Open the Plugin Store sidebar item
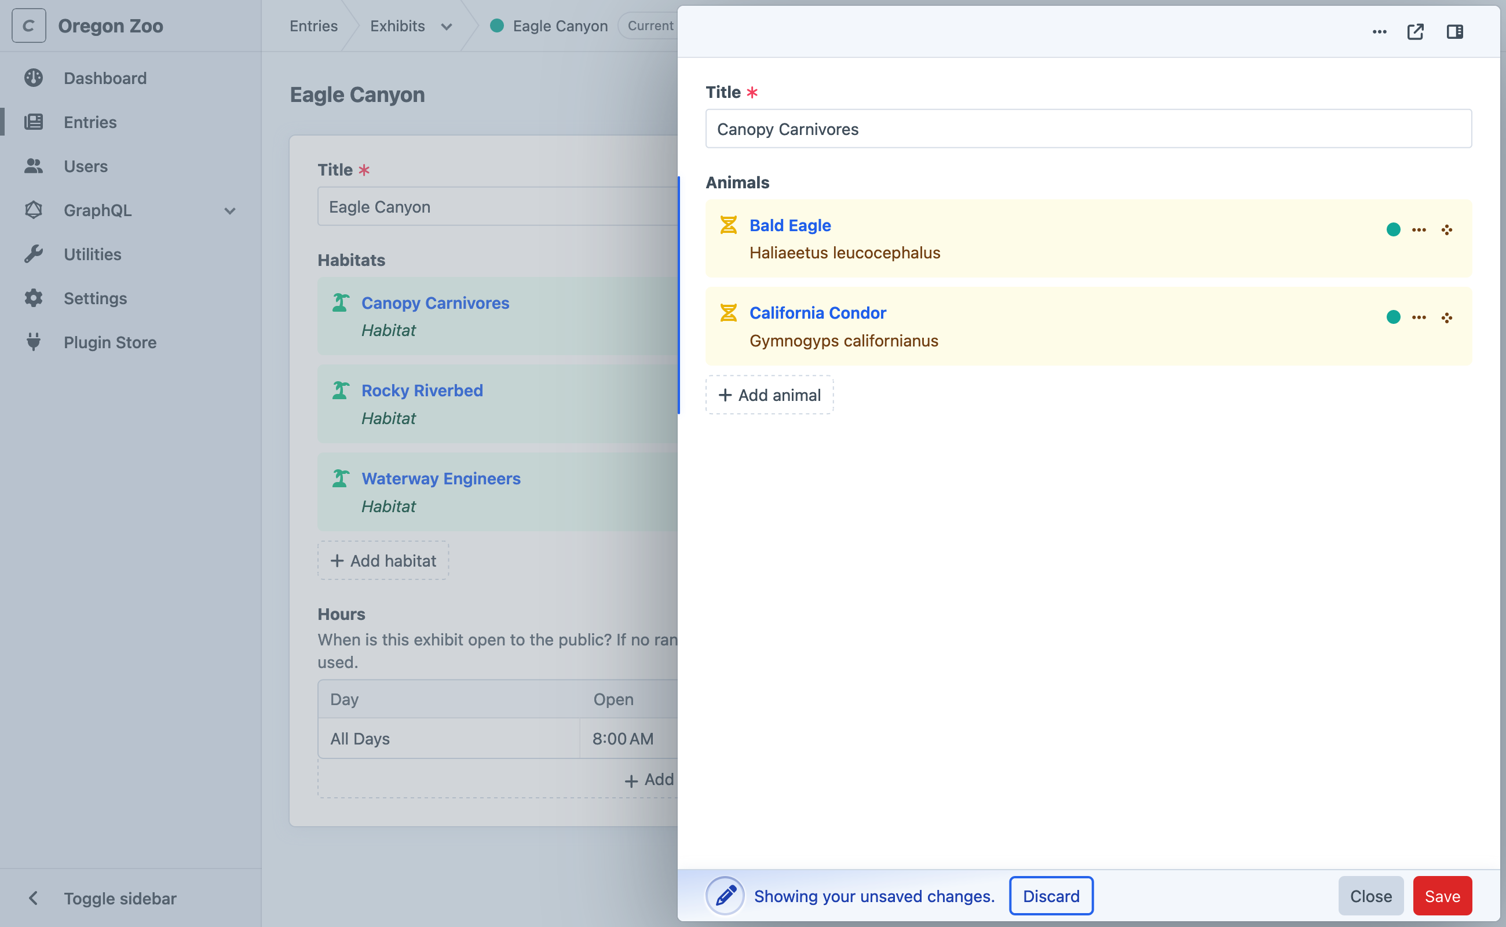 [x=109, y=342]
